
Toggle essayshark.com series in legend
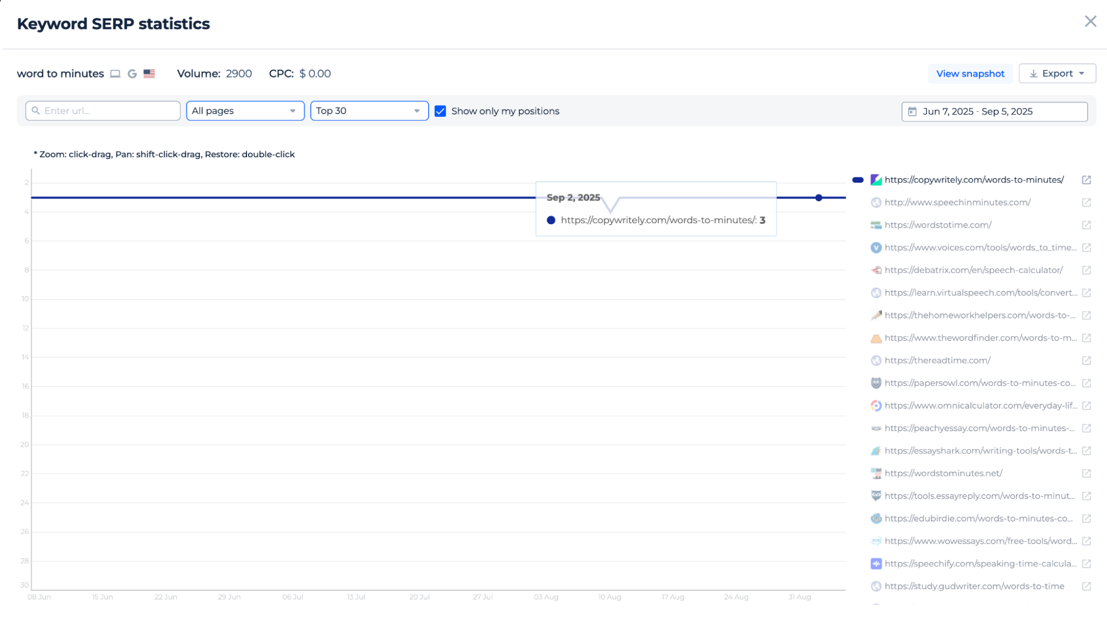coord(981,451)
